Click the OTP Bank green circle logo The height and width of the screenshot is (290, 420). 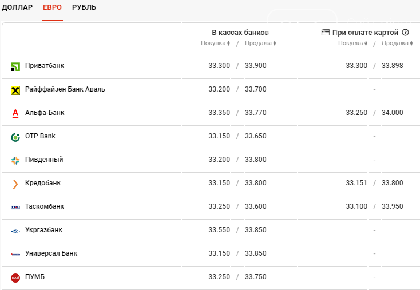[15, 137]
